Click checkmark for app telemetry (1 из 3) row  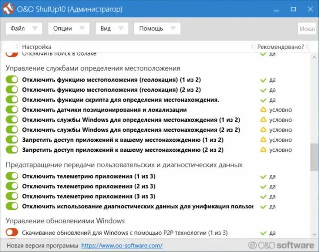(263, 177)
